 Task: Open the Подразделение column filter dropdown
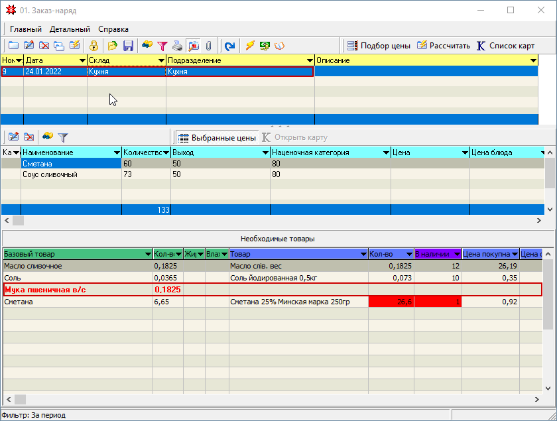tap(310, 60)
